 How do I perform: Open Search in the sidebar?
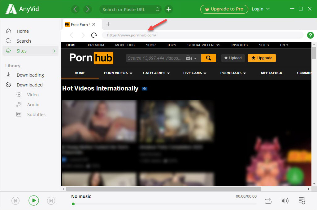point(24,41)
